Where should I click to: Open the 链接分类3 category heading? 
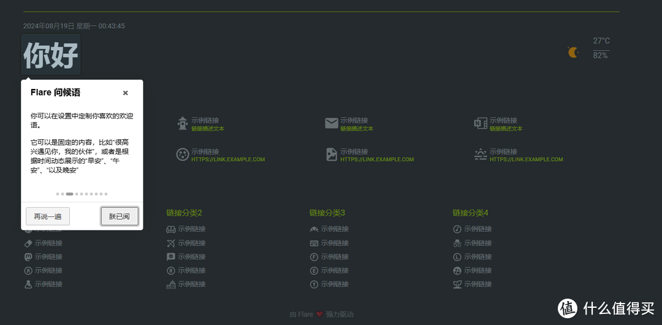[327, 213]
